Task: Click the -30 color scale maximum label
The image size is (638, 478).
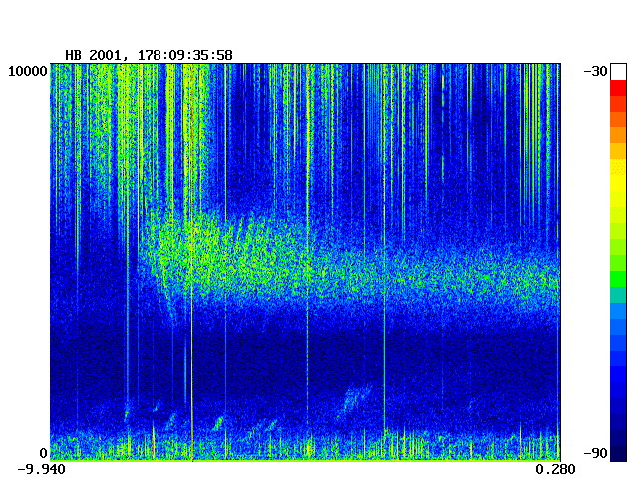Action: 597,70
